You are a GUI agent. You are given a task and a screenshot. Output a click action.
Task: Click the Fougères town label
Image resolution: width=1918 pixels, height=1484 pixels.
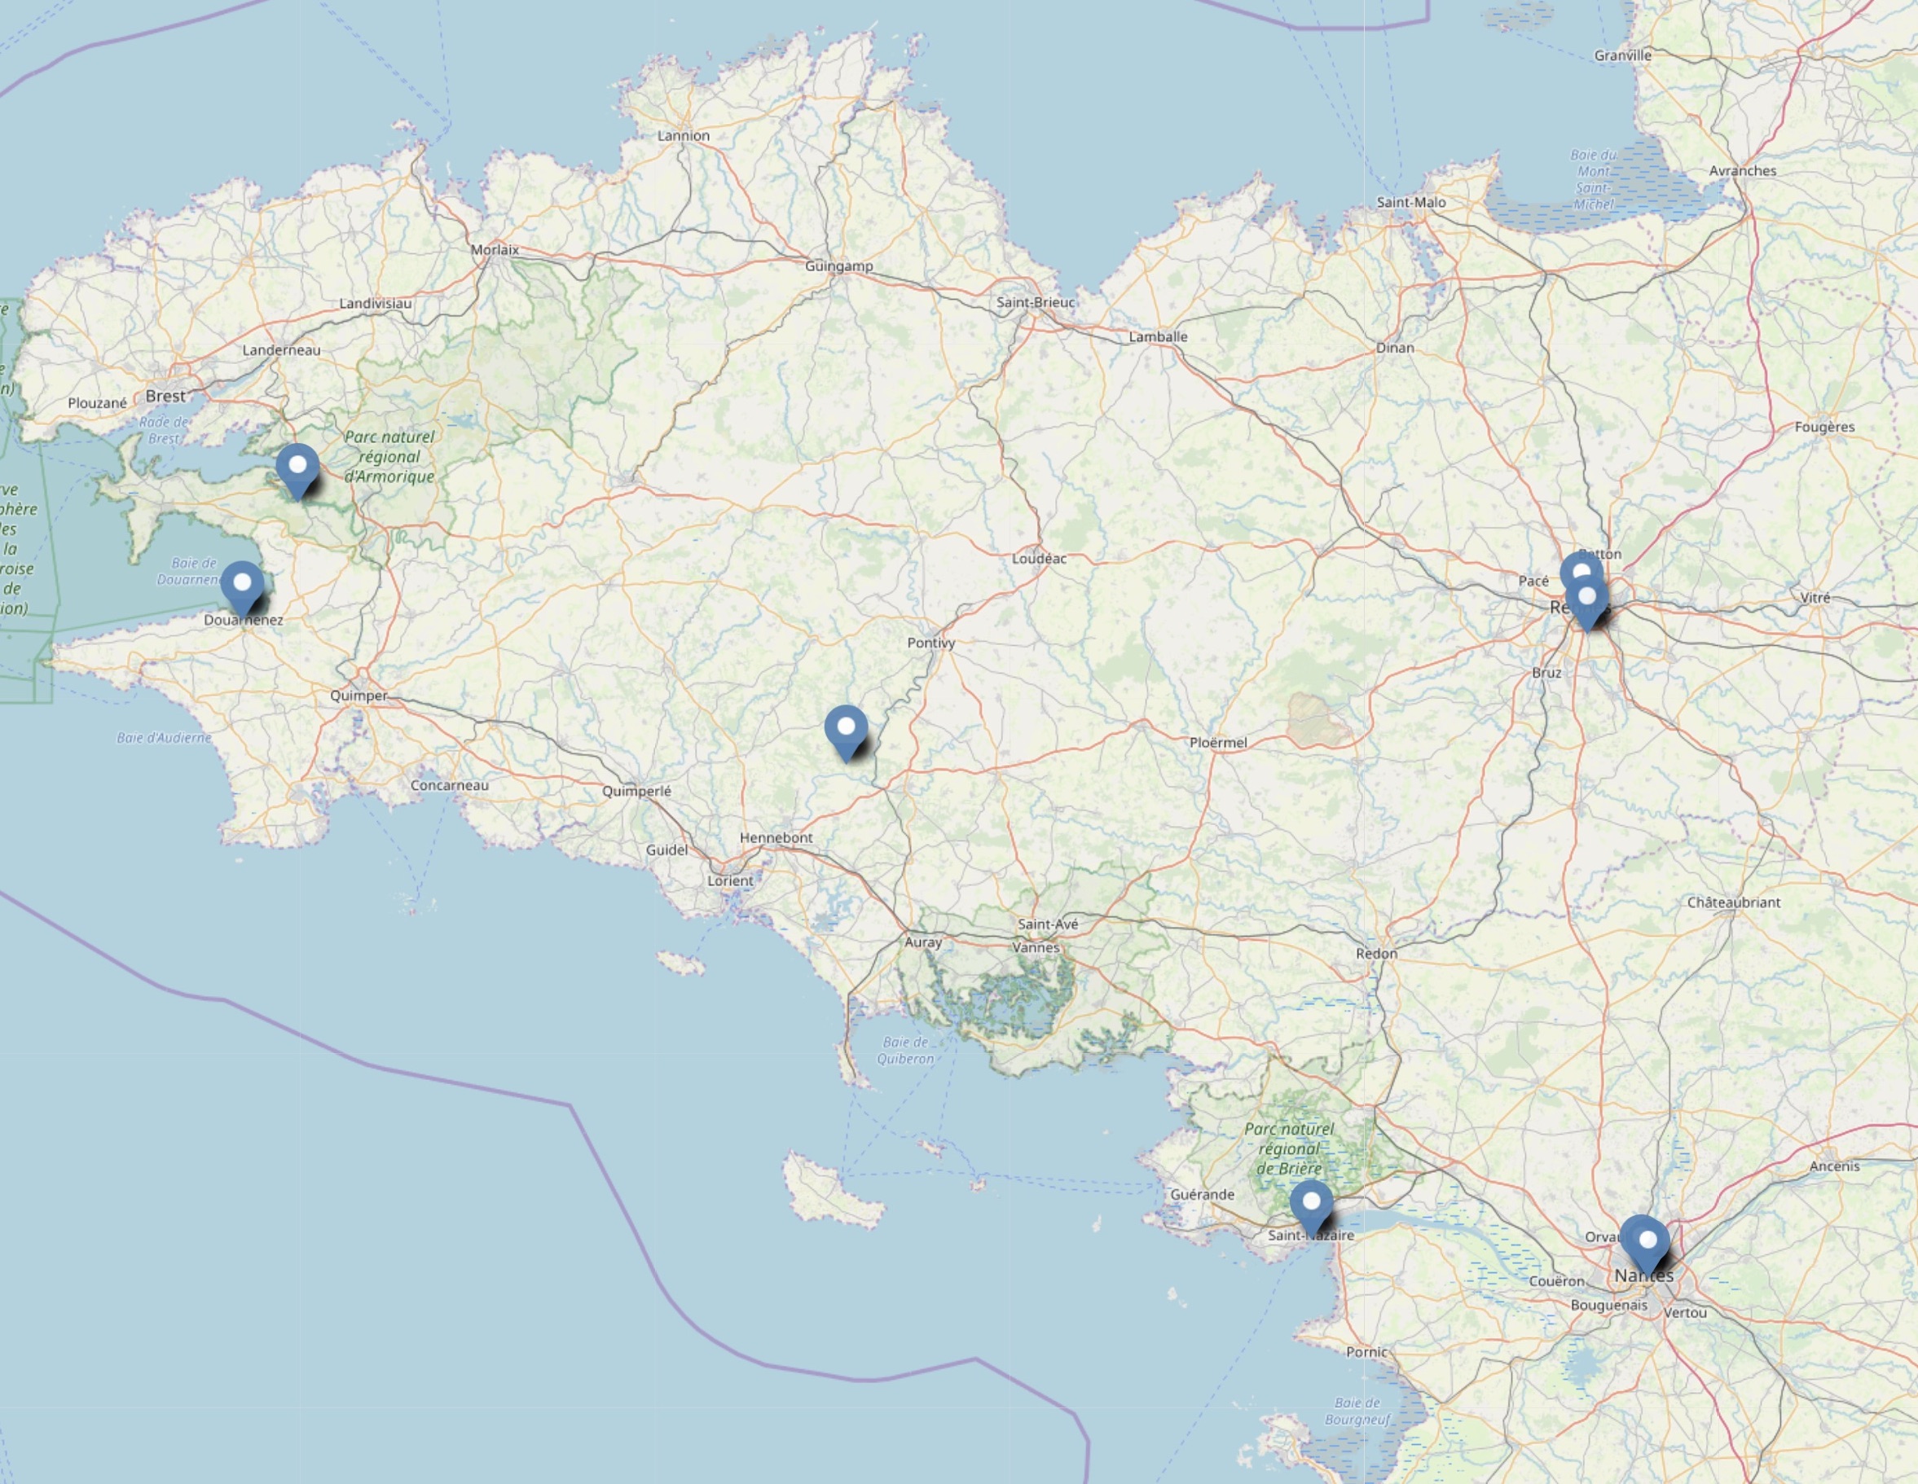[x=1824, y=427]
